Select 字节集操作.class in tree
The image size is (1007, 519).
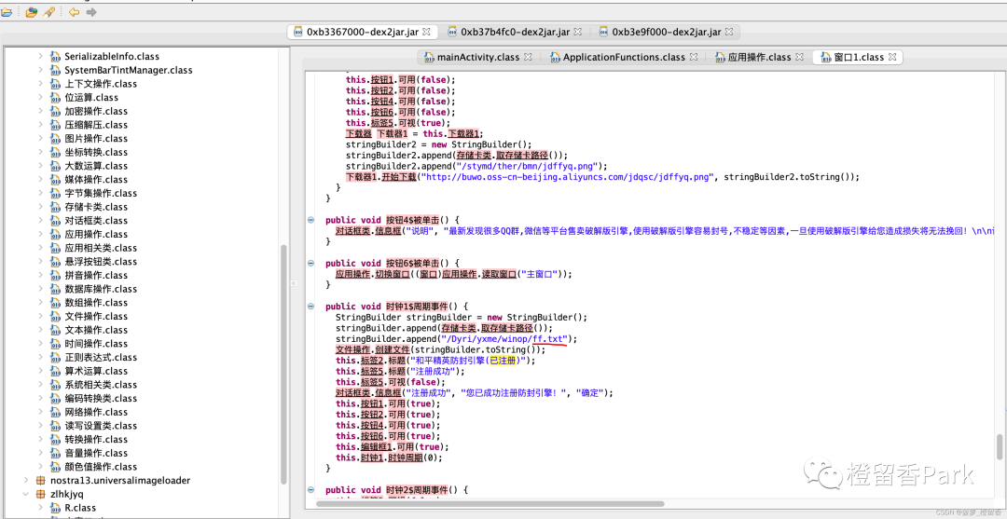101,193
